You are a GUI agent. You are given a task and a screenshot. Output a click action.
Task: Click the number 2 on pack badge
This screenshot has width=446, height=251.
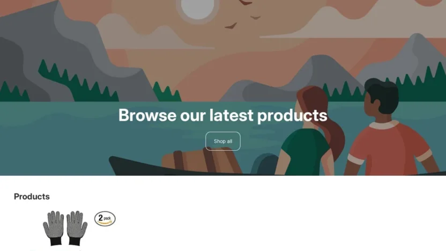[x=100, y=218]
